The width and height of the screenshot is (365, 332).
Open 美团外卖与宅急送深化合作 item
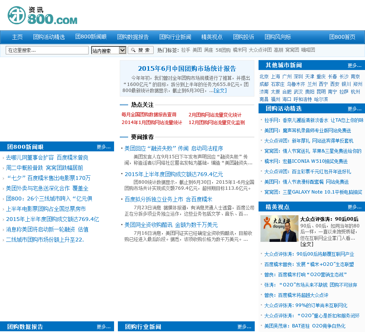pyautogui.click(x=47, y=188)
